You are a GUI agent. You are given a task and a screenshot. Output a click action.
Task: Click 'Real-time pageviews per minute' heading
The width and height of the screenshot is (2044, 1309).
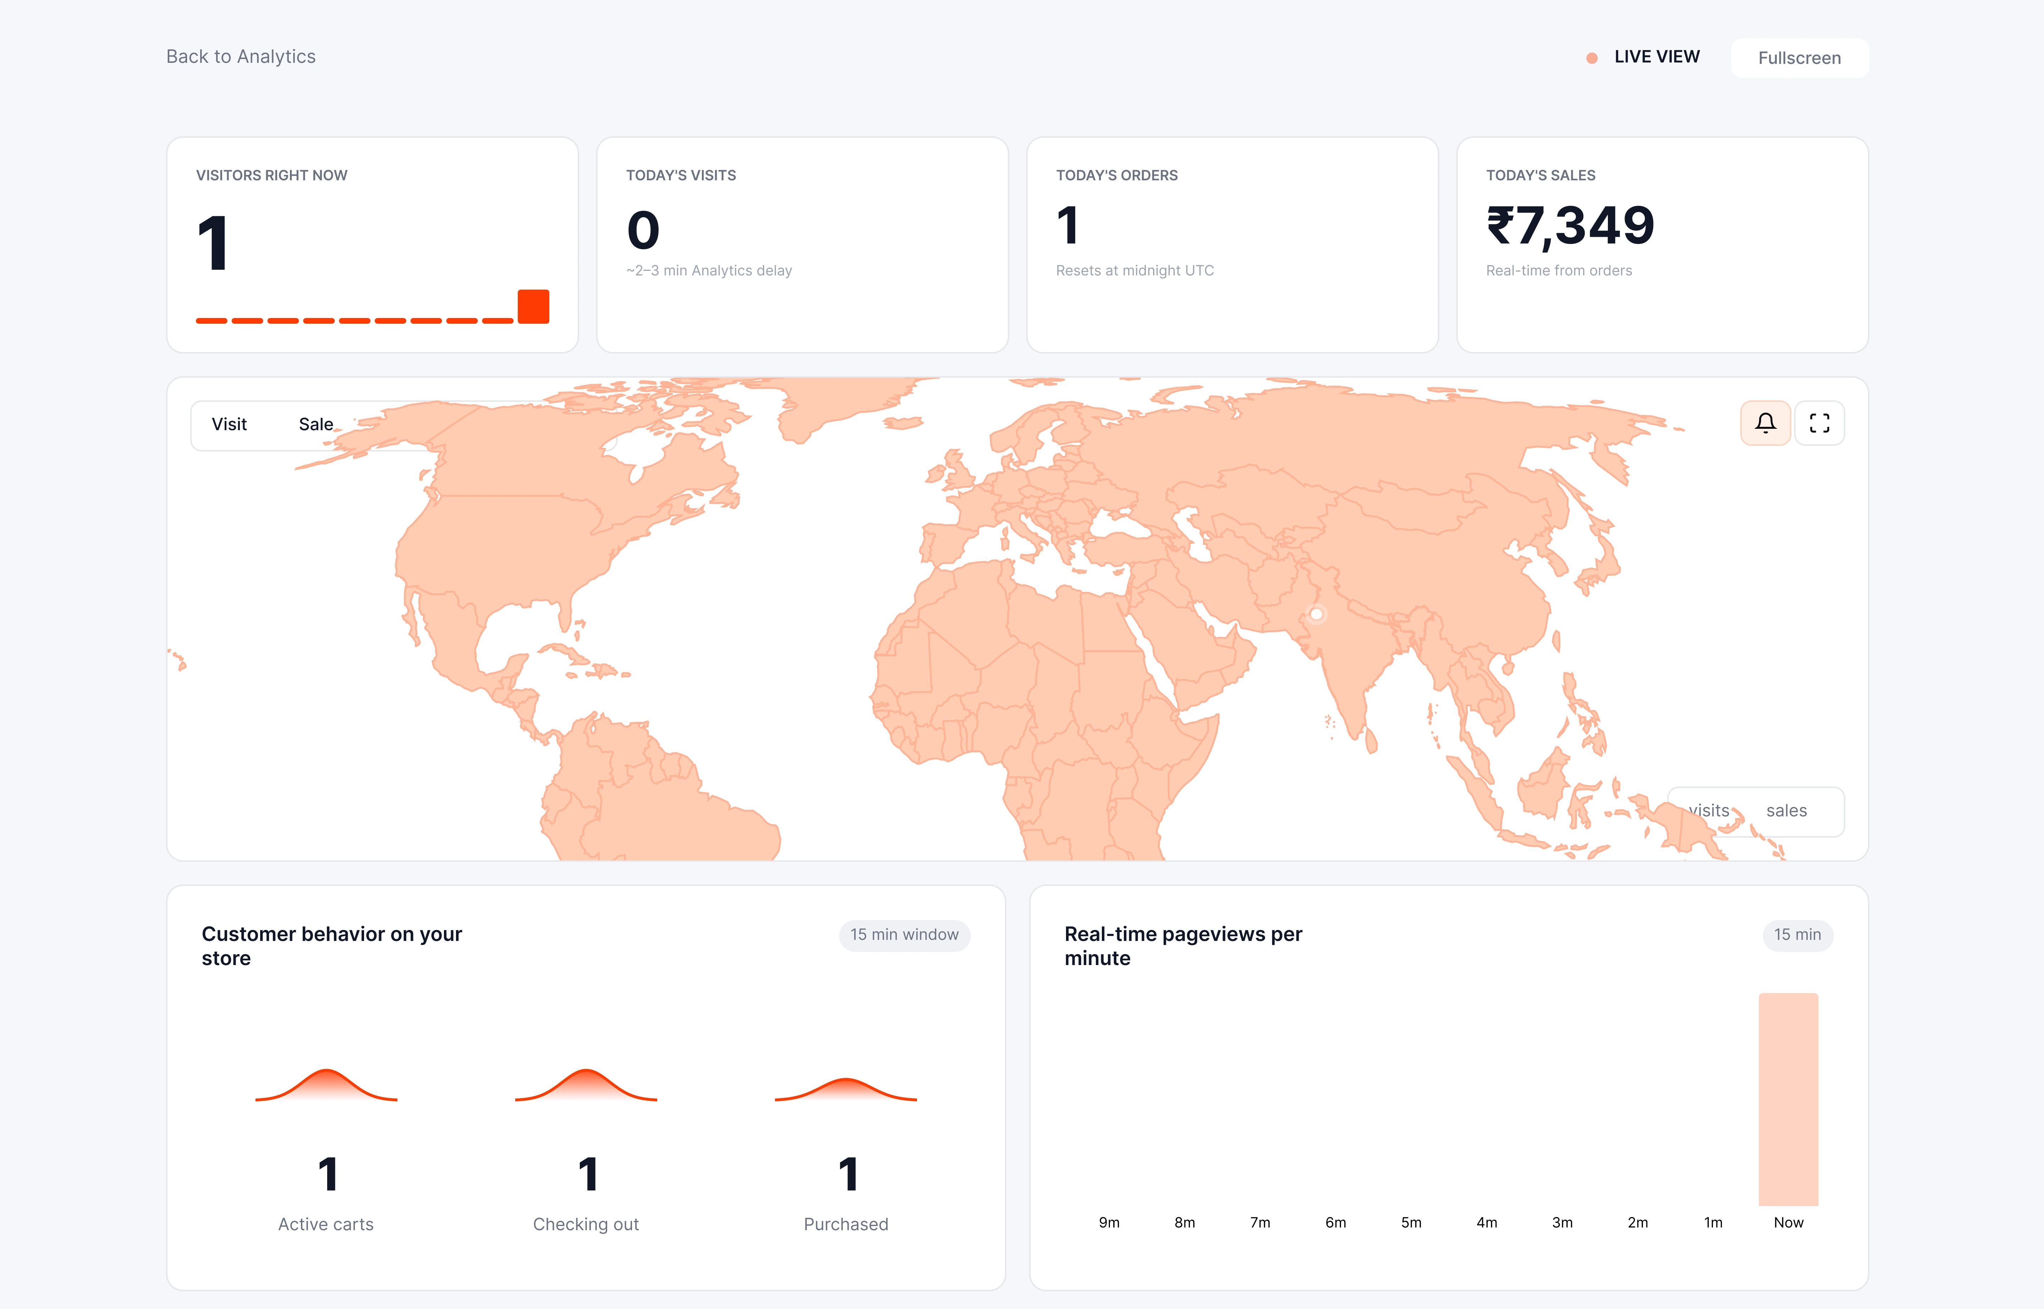coord(1183,946)
